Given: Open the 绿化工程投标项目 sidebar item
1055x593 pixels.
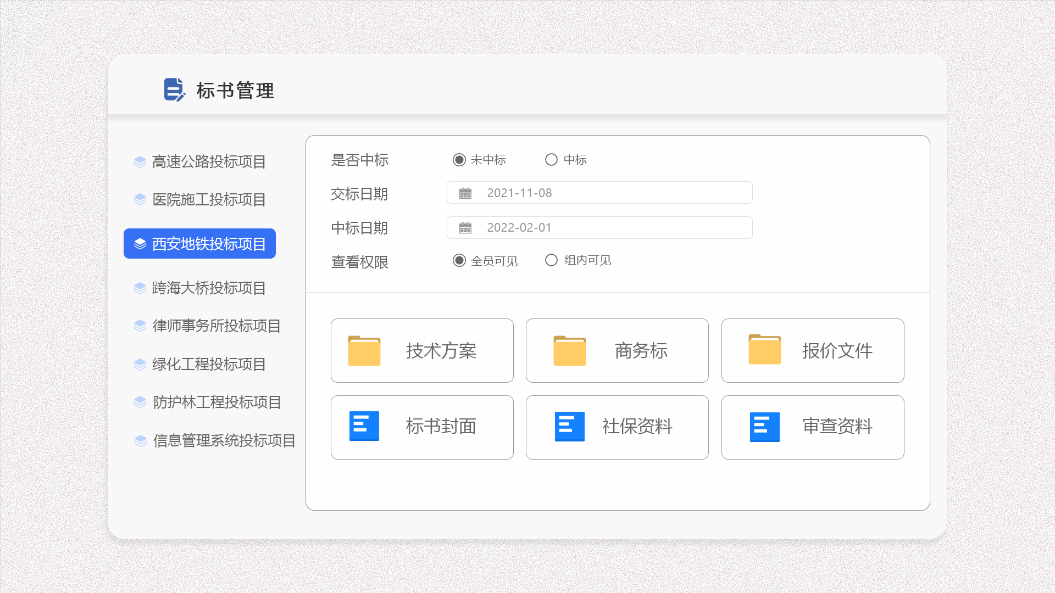Looking at the screenshot, I should click(x=208, y=365).
